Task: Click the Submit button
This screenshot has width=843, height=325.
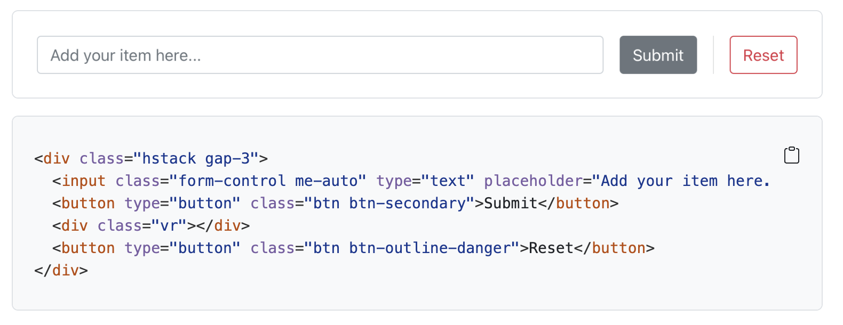Action: pyautogui.click(x=658, y=55)
